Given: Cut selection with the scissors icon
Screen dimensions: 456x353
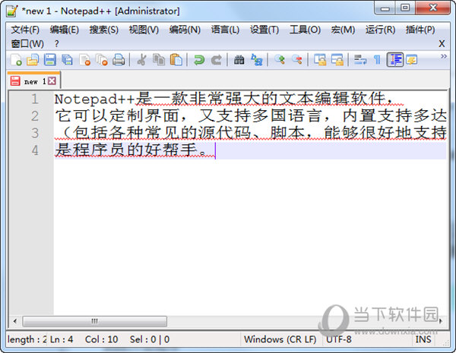Looking at the screenshot, I should coord(141,60).
